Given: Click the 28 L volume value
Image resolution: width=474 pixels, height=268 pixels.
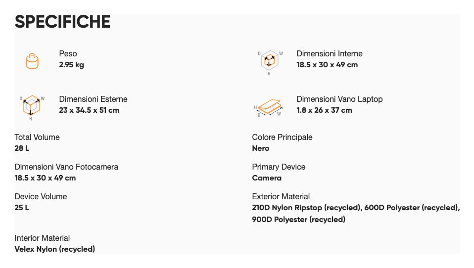Looking at the screenshot, I should [x=22, y=148].
